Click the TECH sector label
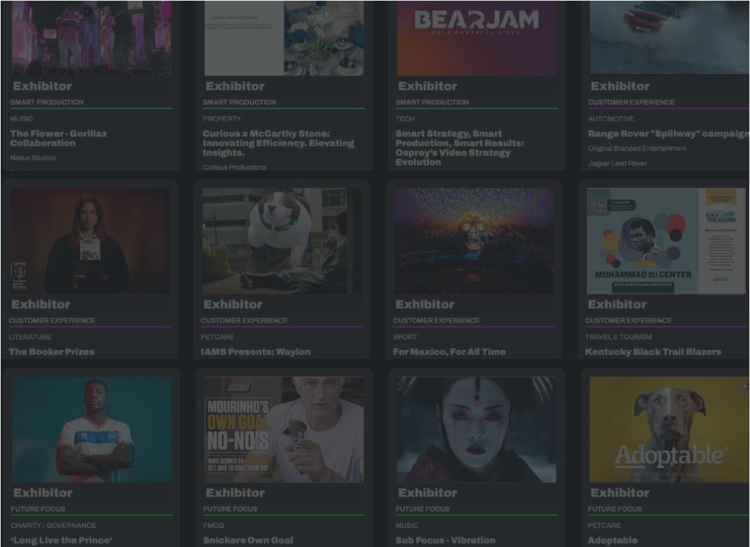This screenshot has width=750, height=547. click(x=405, y=118)
